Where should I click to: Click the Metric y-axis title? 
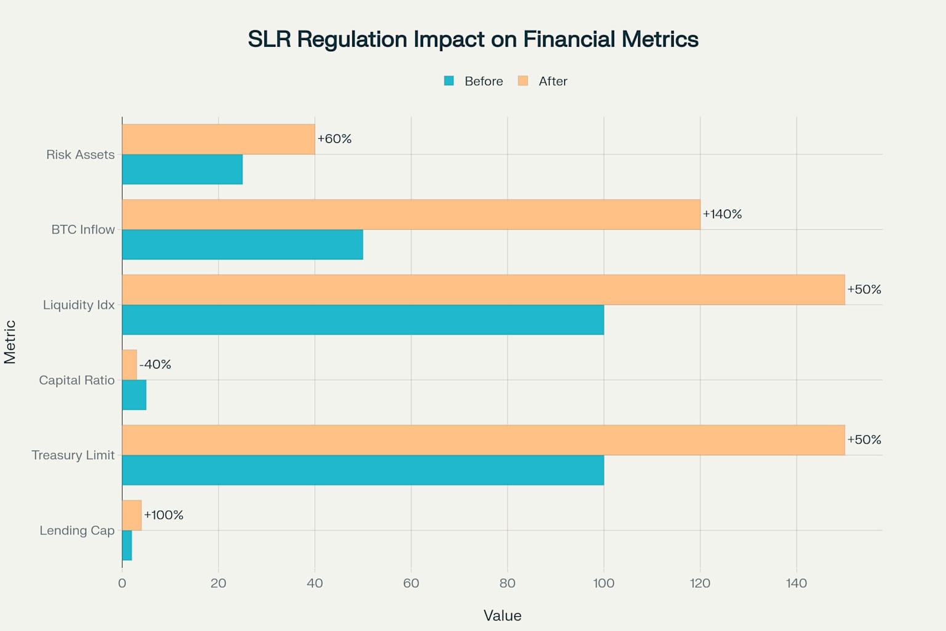(x=10, y=342)
